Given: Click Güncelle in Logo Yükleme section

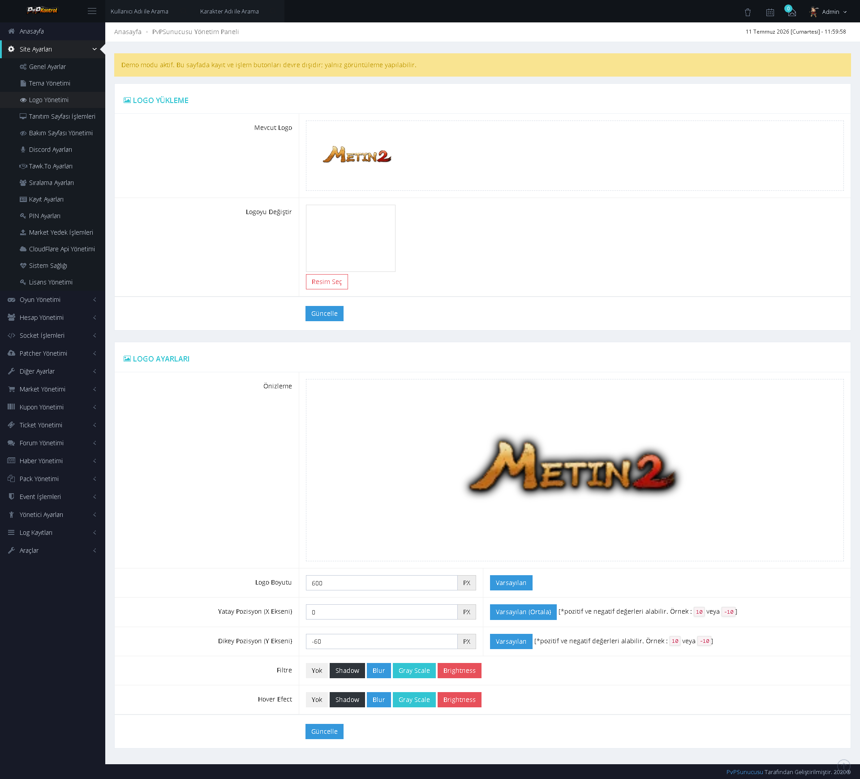Looking at the screenshot, I should 324,314.
